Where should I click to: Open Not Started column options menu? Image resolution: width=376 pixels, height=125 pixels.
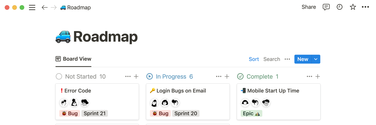pos(128,76)
